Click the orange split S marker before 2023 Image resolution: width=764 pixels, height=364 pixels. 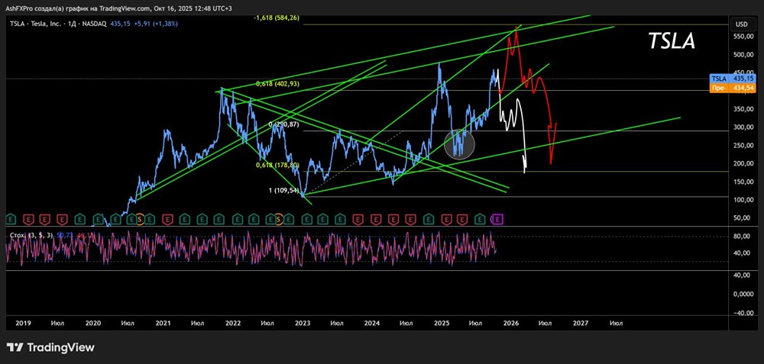click(x=279, y=220)
